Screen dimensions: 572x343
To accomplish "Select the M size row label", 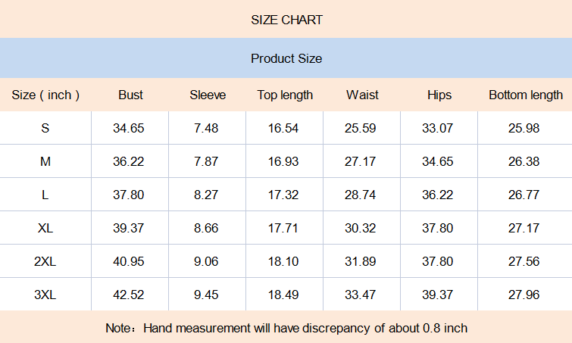I will 45,161.
